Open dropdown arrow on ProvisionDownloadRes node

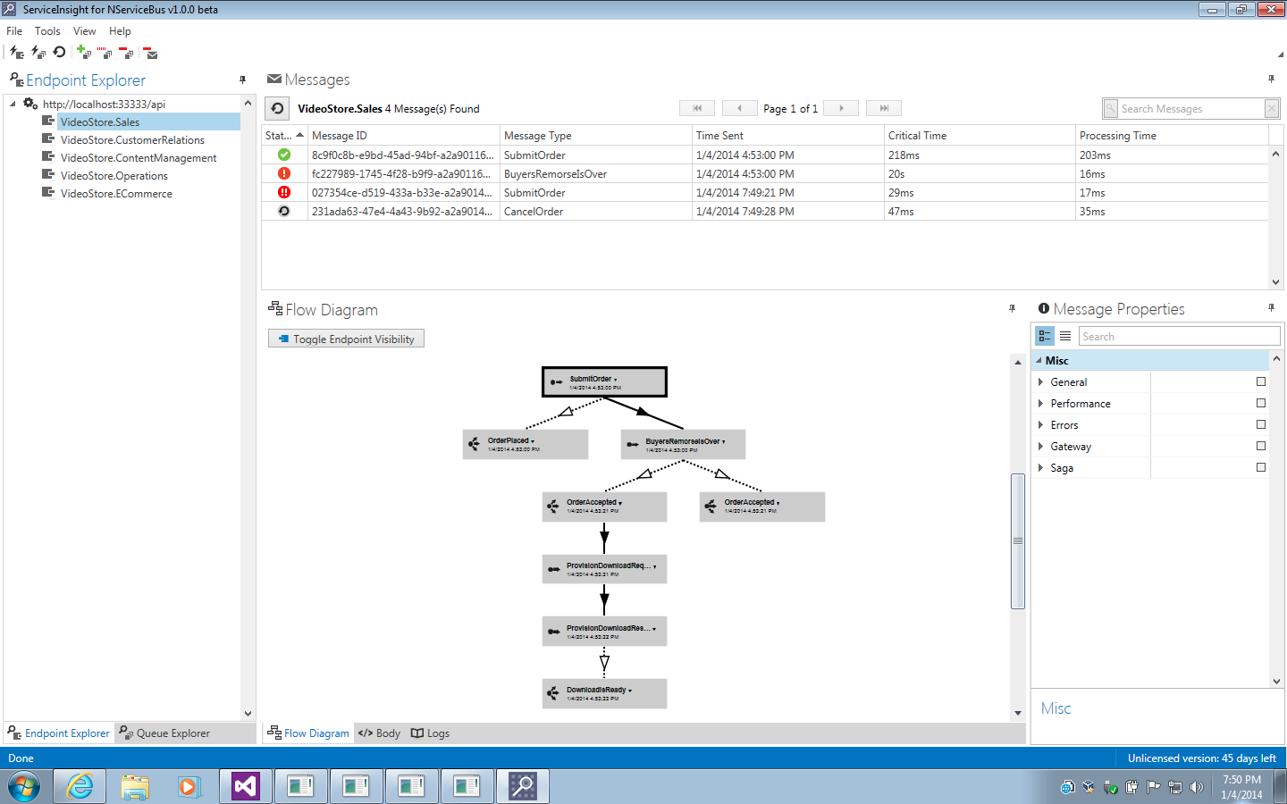(654, 629)
